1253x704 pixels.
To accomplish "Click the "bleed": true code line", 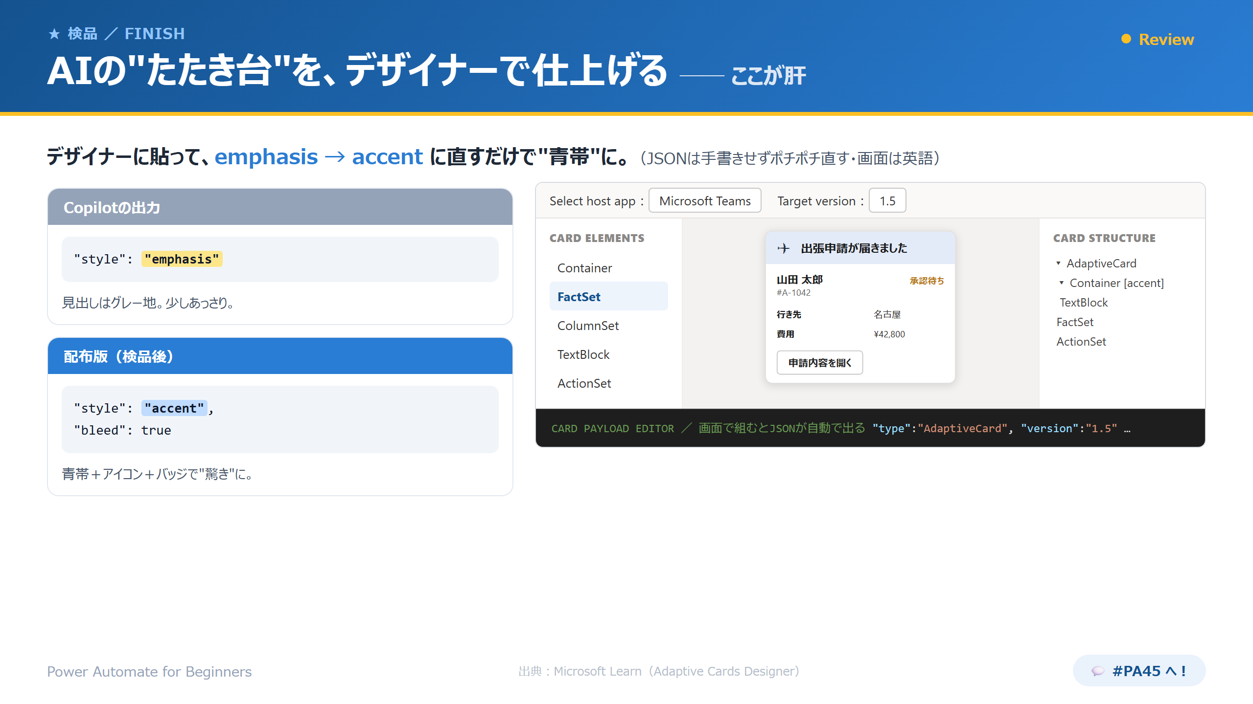I will pyautogui.click(x=122, y=430).
